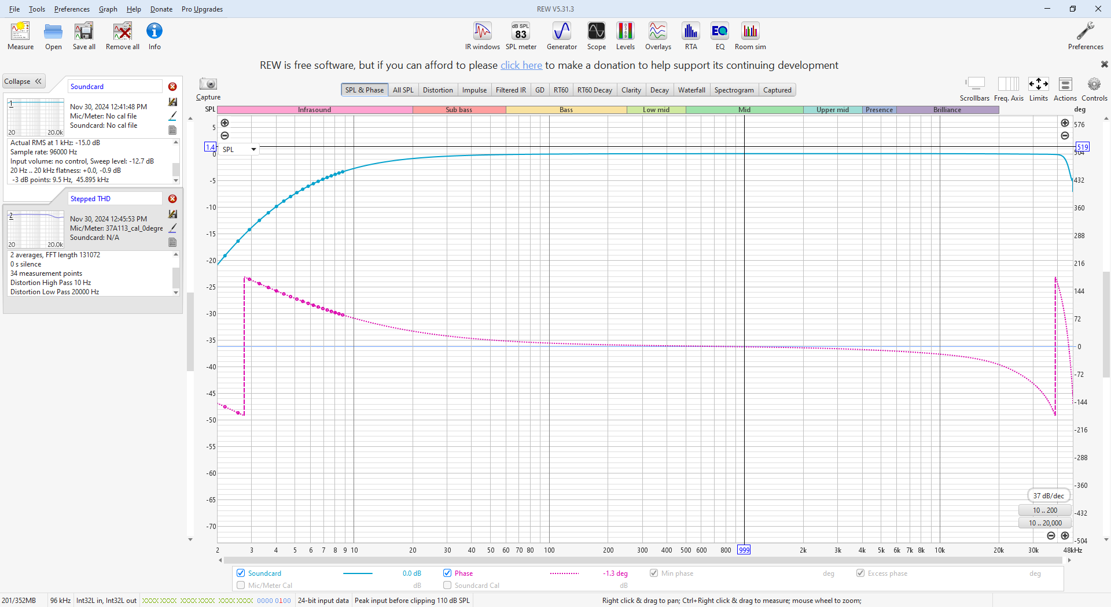Viewport: 1111px width, 607px height.
Task: Toggle the Soundcard Cal checkbox
Action: click(447, 585)
